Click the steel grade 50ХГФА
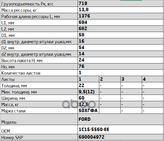Image resolution: width=164 pixels, height=141 pixels. pos(88,111)
